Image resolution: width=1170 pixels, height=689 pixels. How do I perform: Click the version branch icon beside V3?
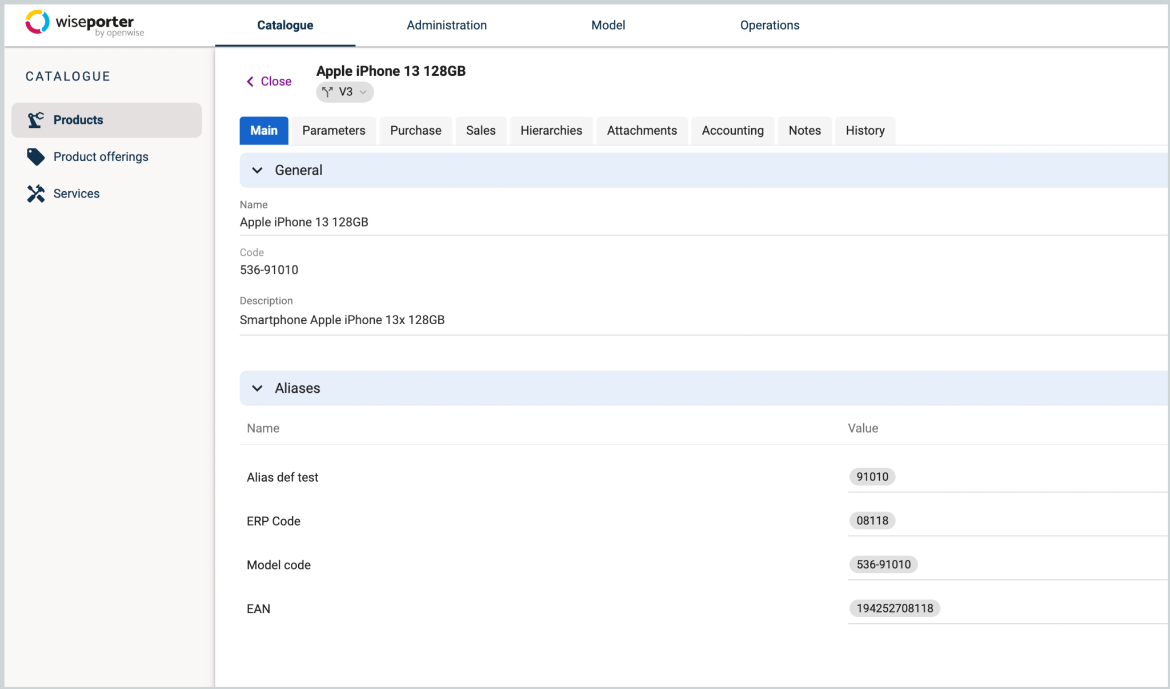327,92
